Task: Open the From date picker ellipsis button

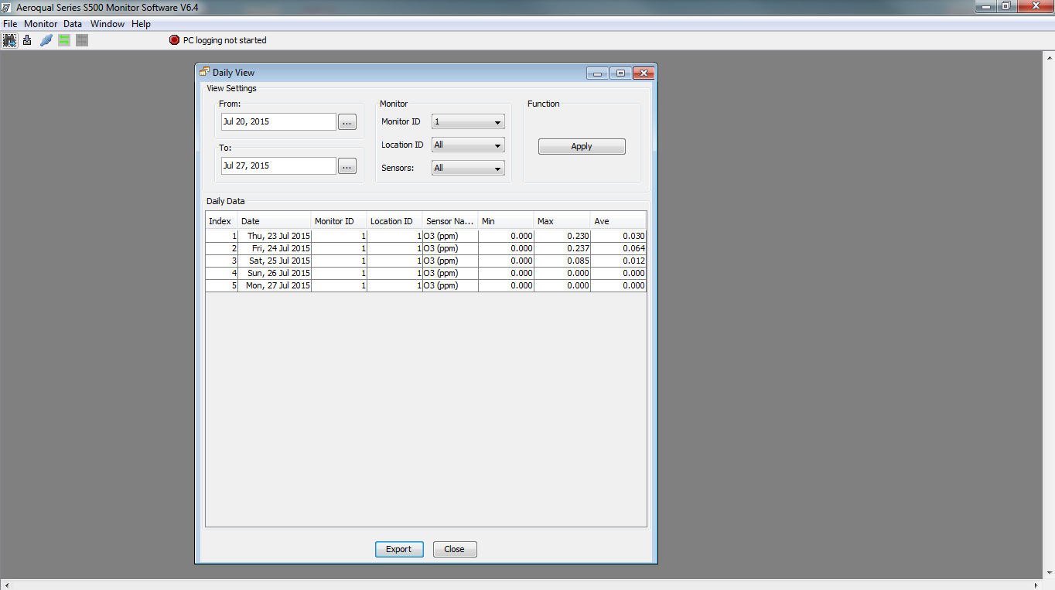Action: pos(347,122)
